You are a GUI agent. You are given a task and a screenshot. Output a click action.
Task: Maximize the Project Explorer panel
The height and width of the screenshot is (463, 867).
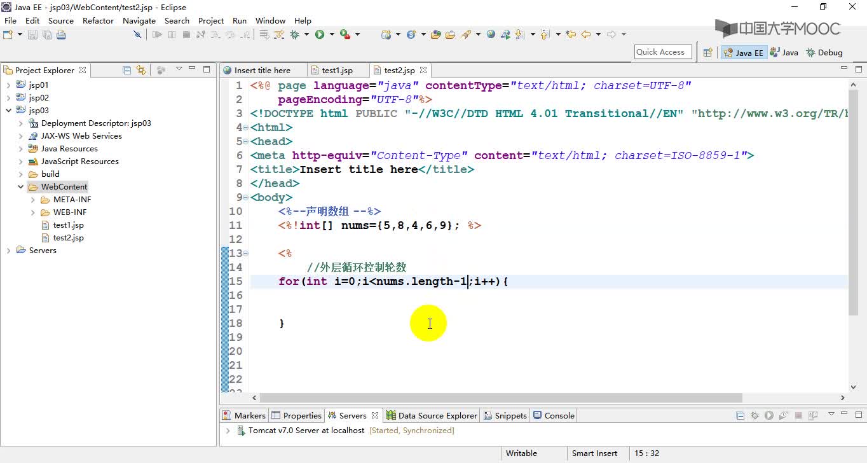207,69
